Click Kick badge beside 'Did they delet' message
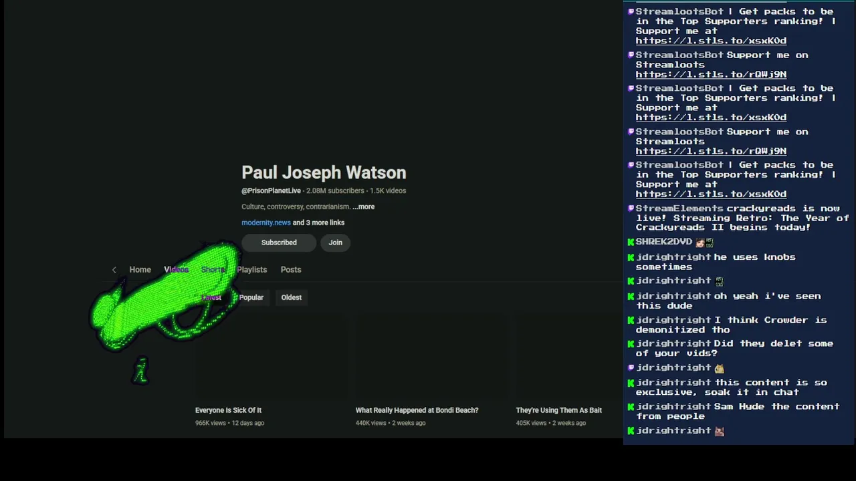Viewport: 856px width, 481px height. 631,343
